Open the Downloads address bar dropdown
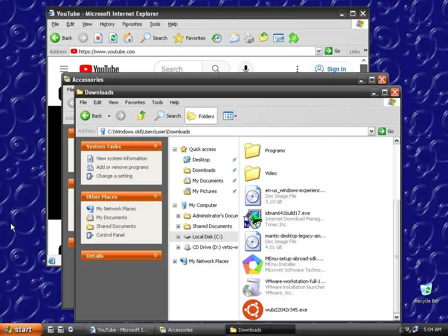The image size is (448, 336). 371,131
